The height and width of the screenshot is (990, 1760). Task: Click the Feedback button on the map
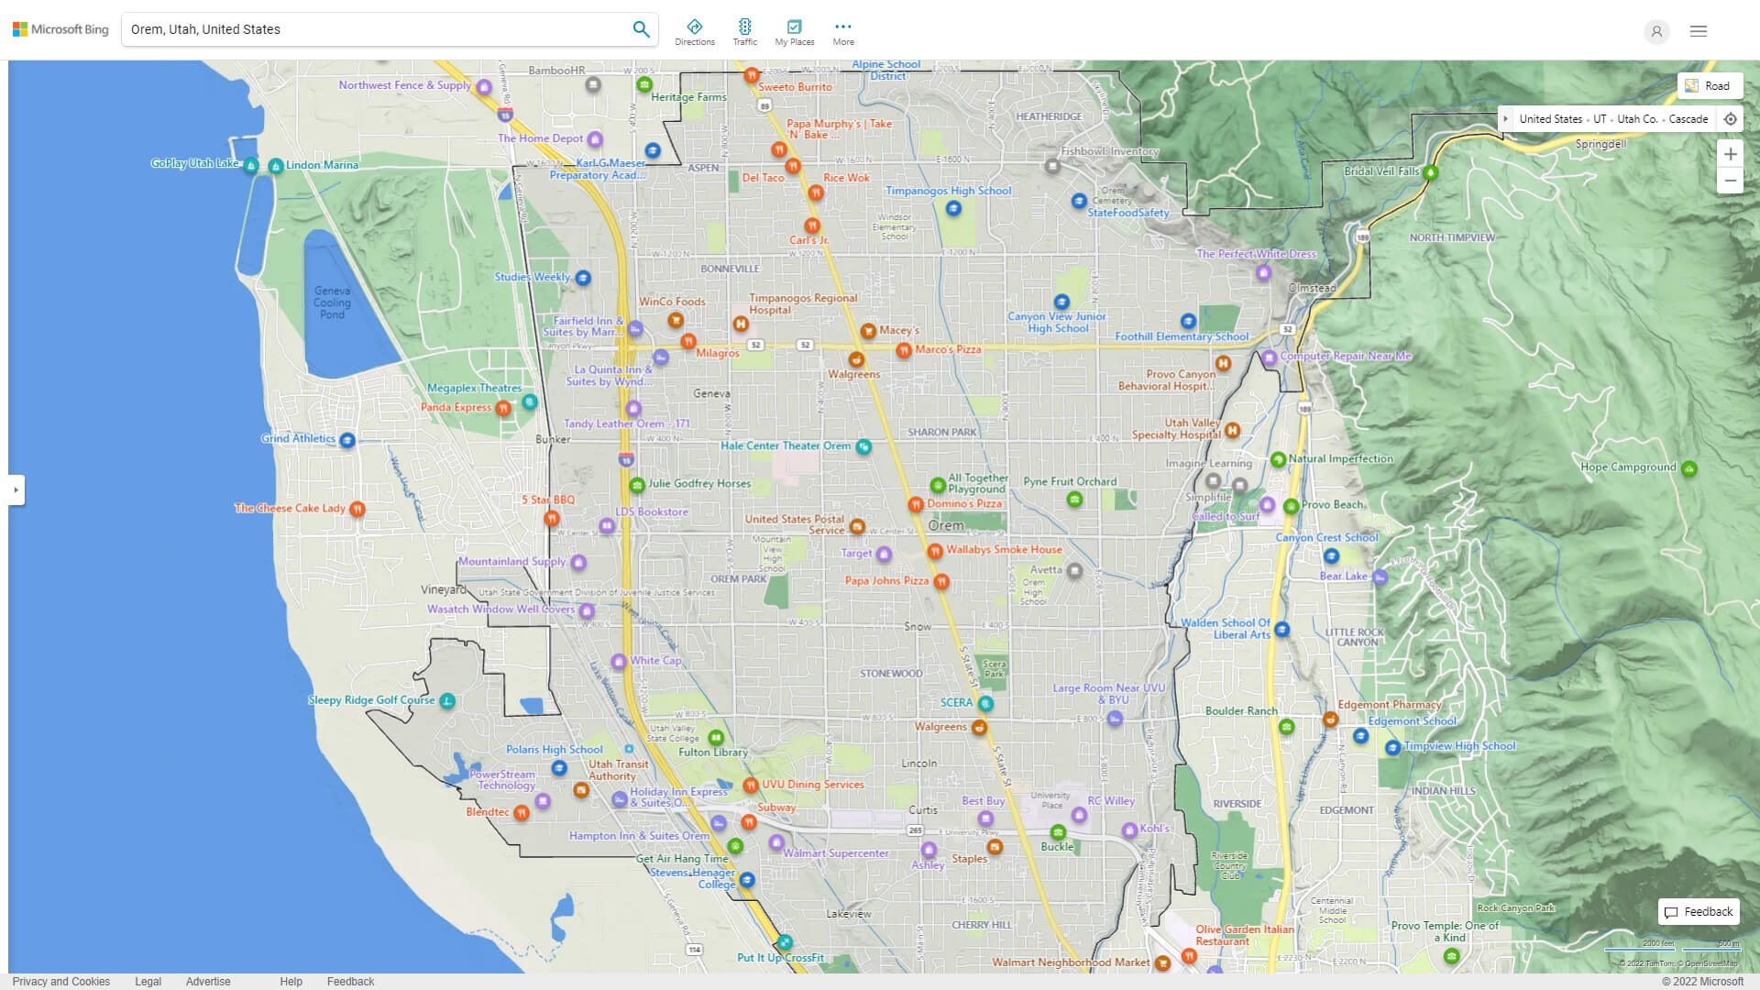click(x=1698, y=911)
